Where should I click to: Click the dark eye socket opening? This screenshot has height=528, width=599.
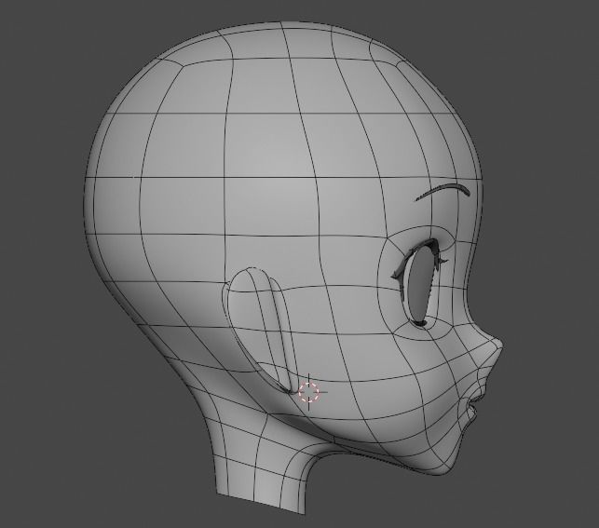[419, 284]
